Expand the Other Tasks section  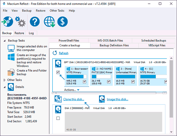(5, 80)
